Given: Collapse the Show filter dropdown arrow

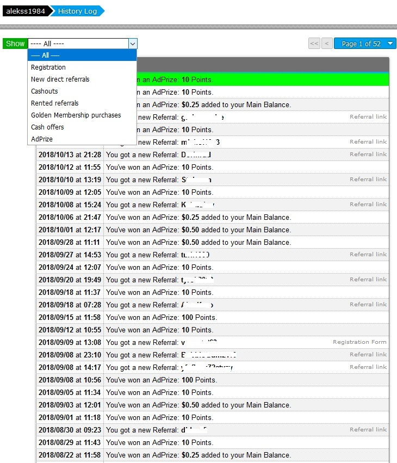Looking at the screenshot, I should pyautogui.click(x=133, y=44).
